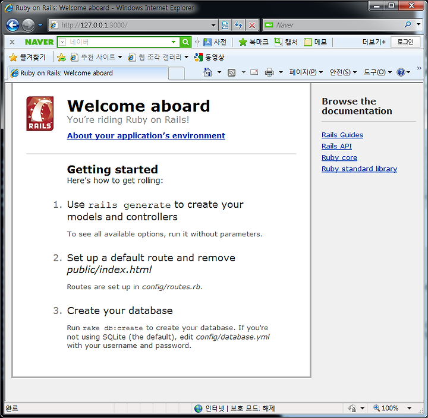Click 더보기+ to show more tools
The height and width of the screenshot is (418, 428).
click(374, 42)
